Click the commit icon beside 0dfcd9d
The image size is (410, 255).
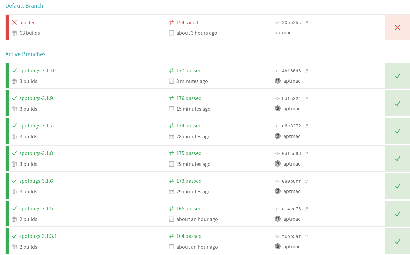[x=277, y=154]
